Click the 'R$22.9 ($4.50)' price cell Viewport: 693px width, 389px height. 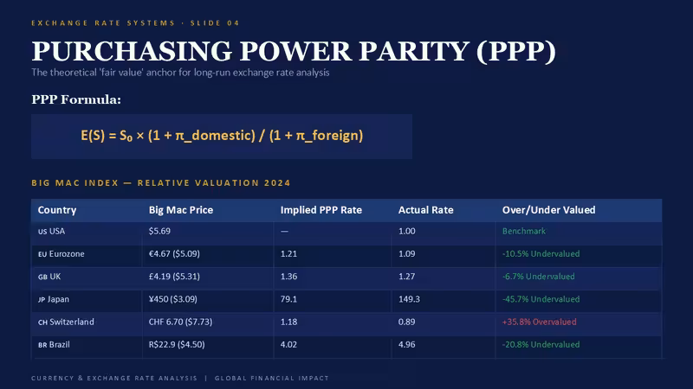(x=177, y=344)
